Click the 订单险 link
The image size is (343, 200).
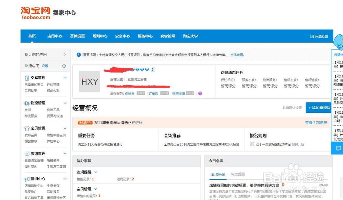(x=153, y=93)
